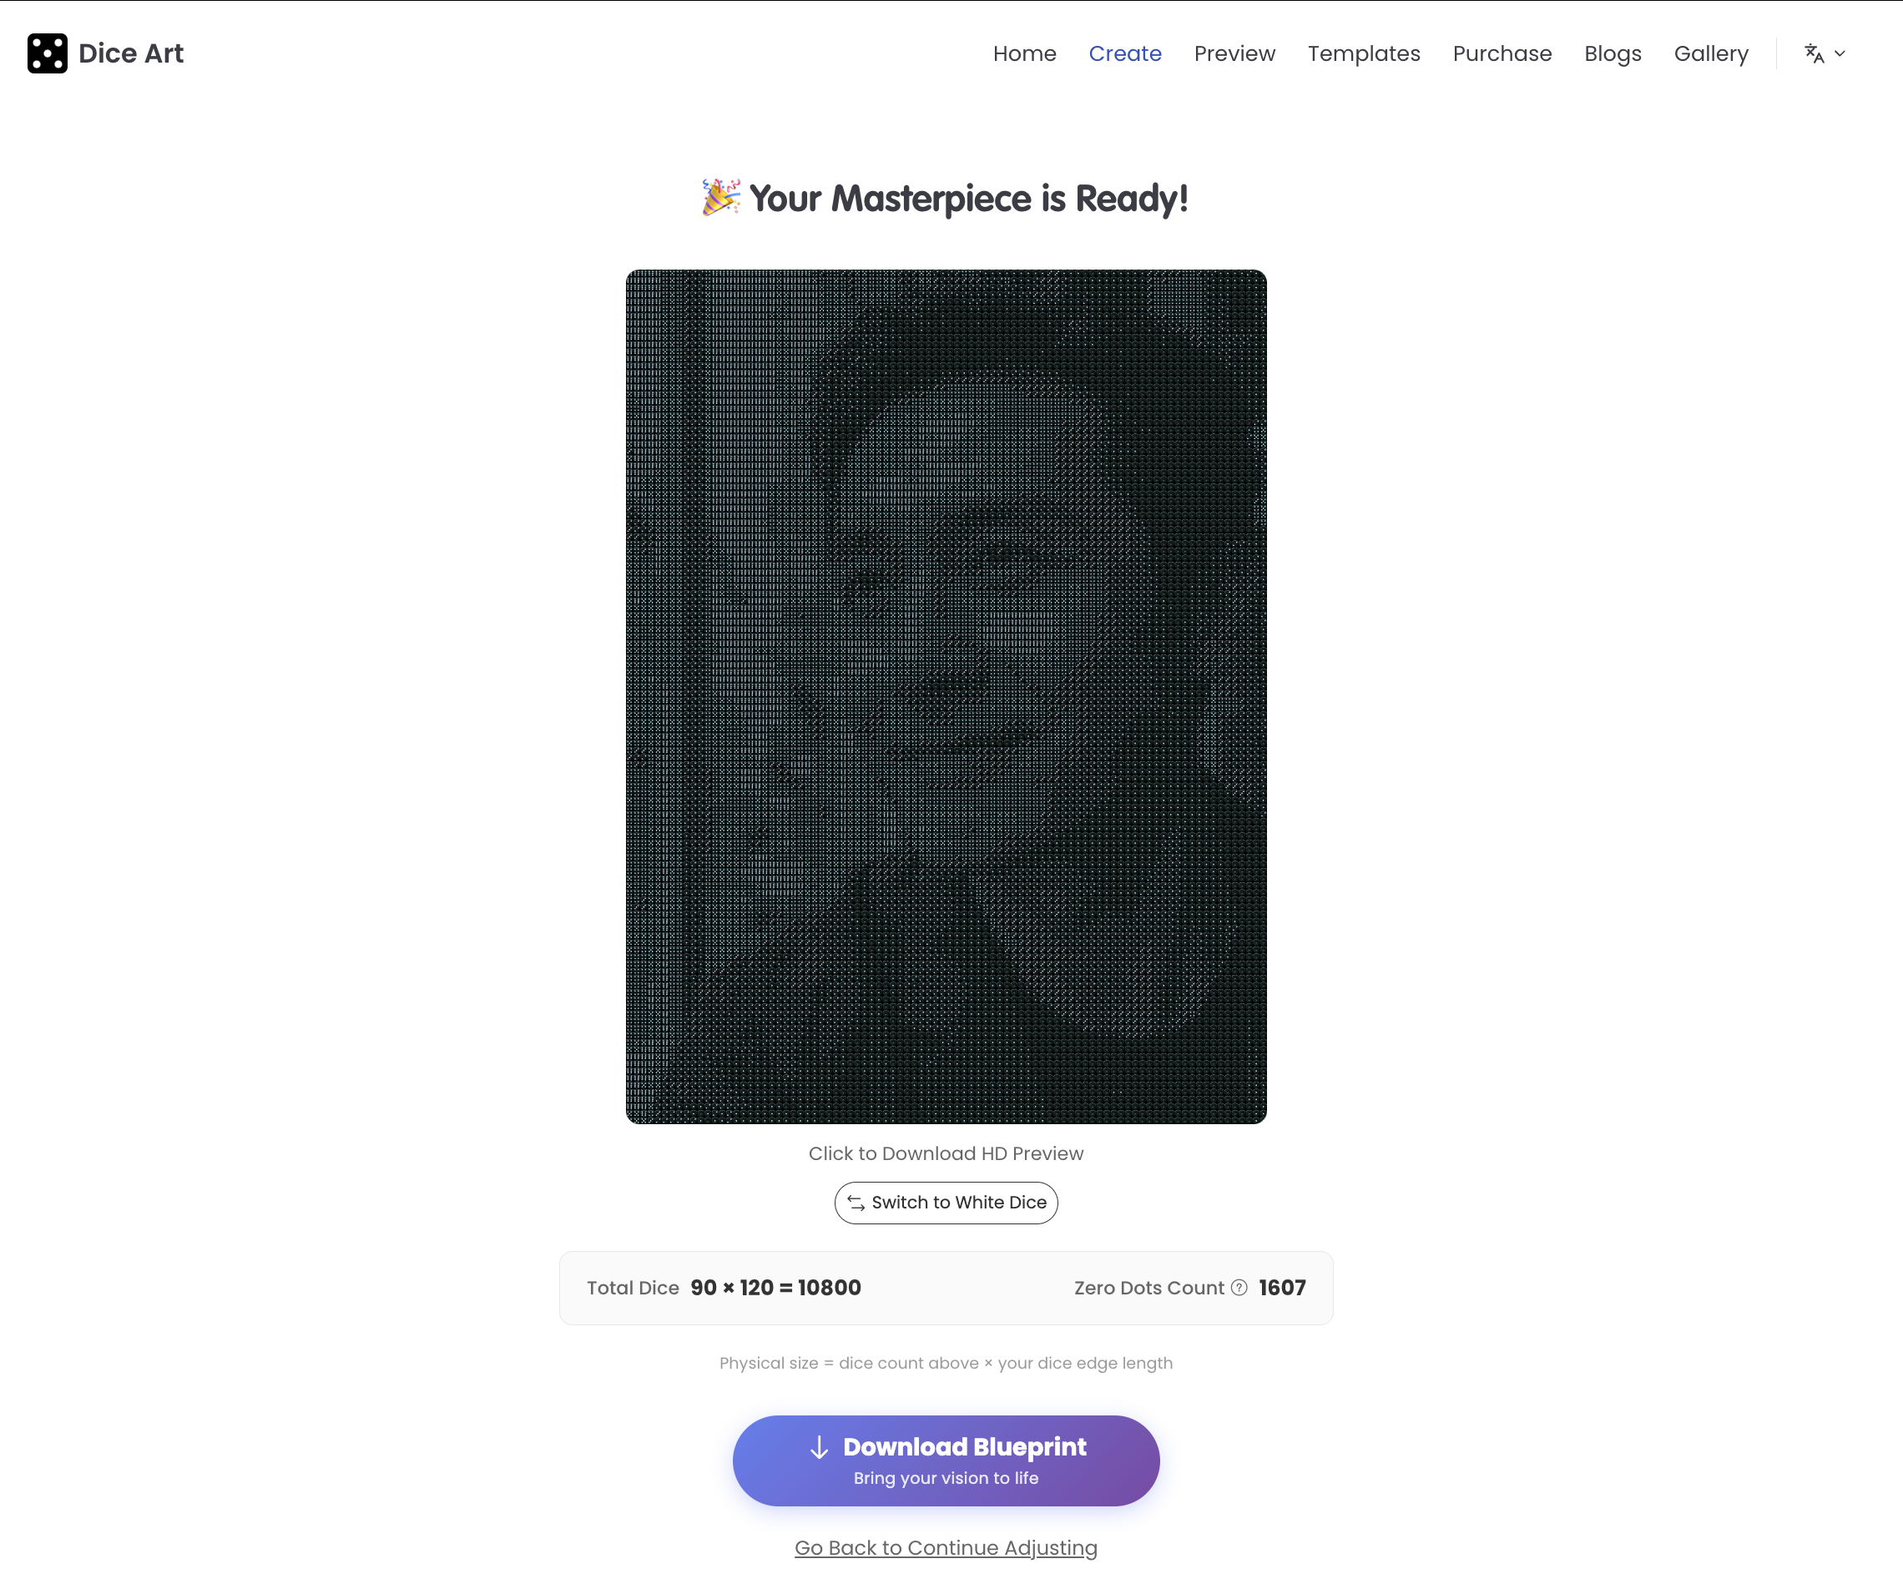Expand the chevron next to the translate icon
This screenshot has width=1903, height=1574.
[x=1840, y=53]
